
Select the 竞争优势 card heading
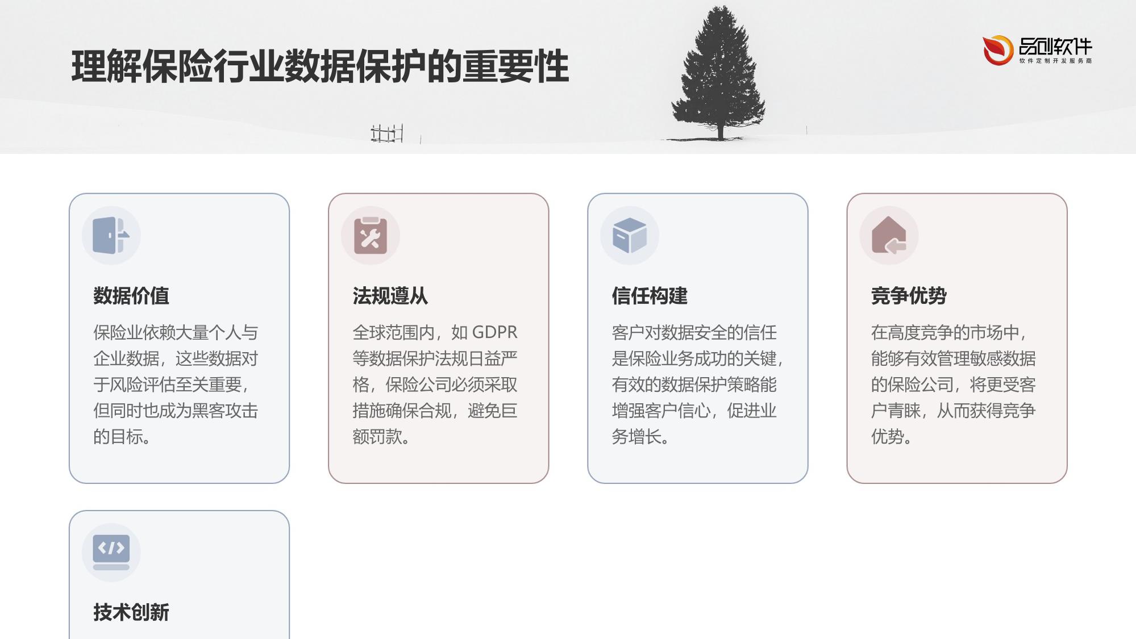[x=909, y=296]
